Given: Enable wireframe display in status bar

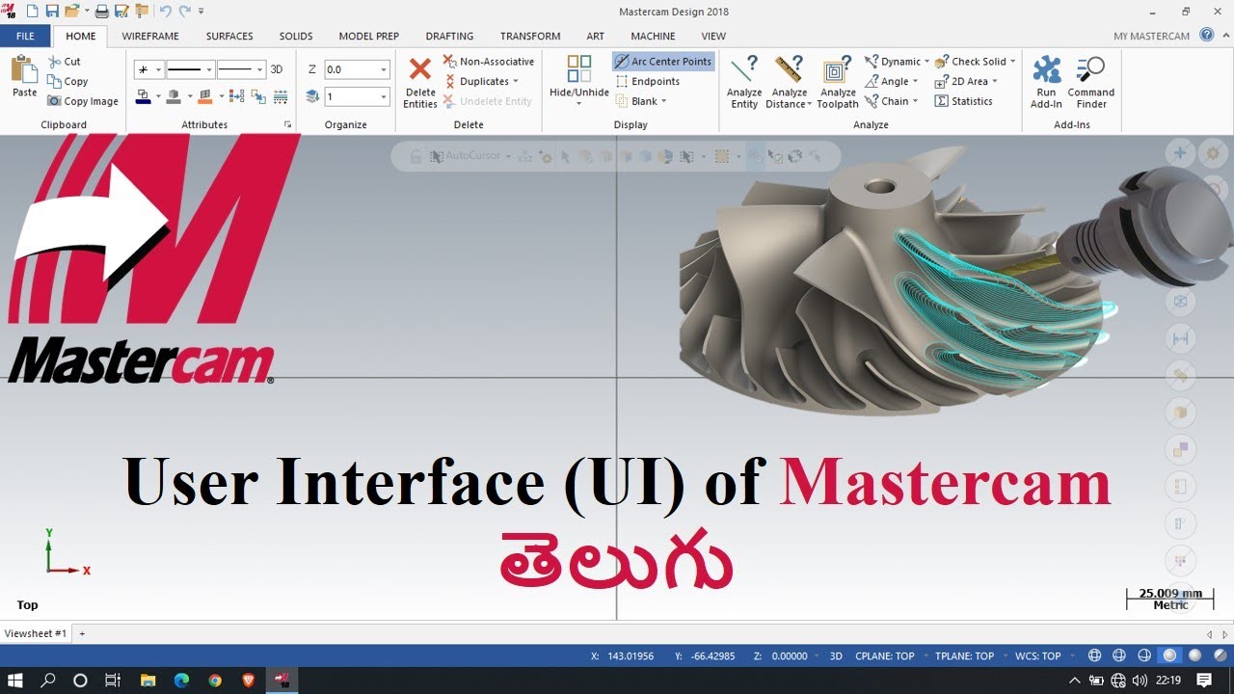Looking at the screenshot, I should click(1094, 655).
